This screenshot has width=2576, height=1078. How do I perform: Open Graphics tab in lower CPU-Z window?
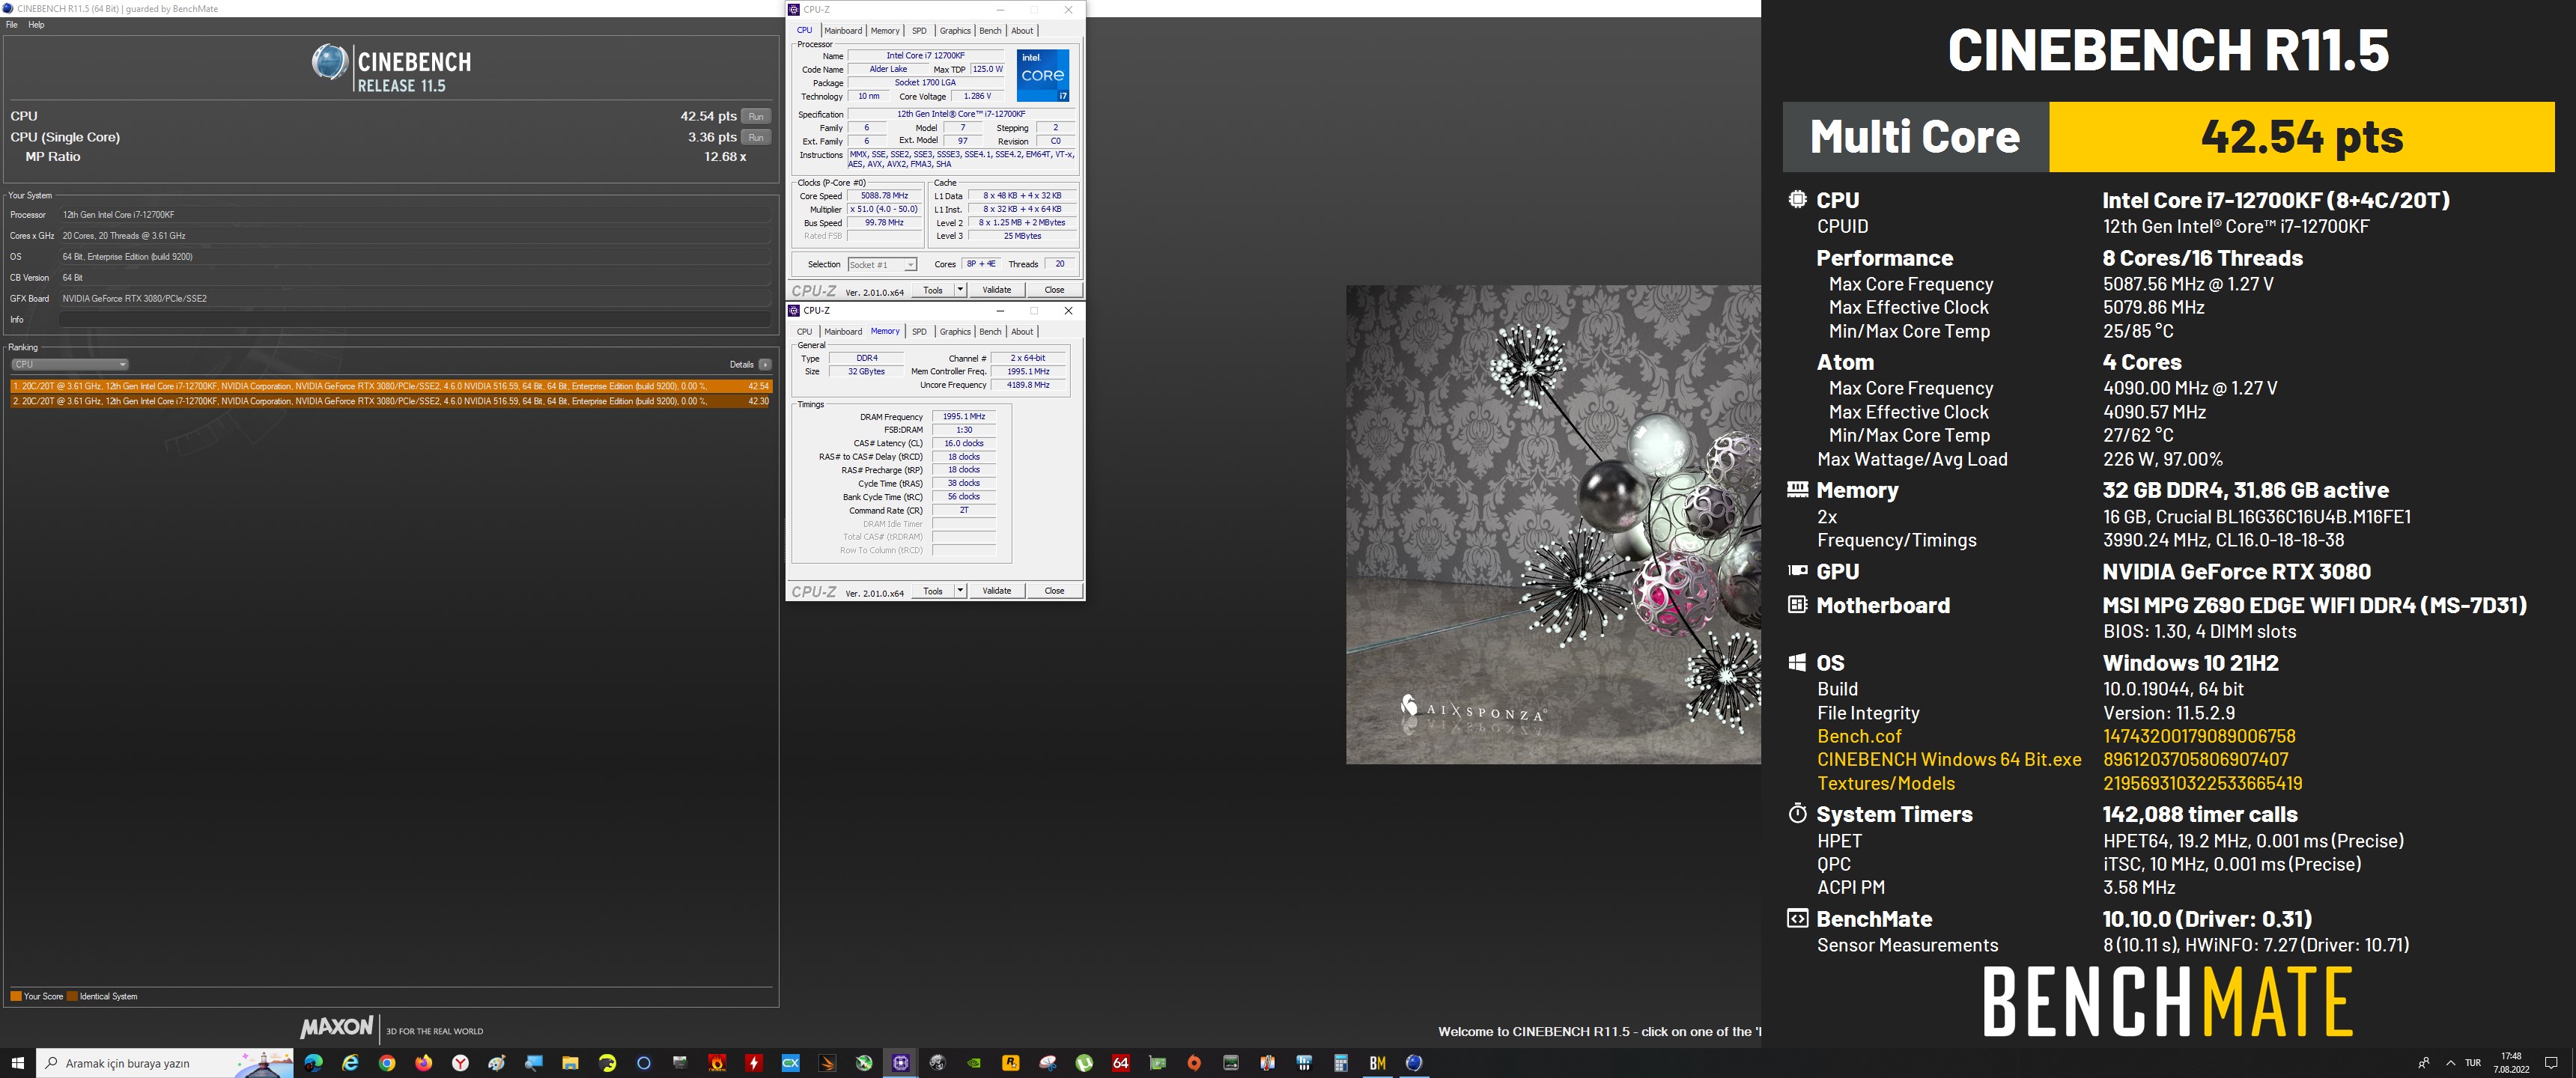pos(955,332)
